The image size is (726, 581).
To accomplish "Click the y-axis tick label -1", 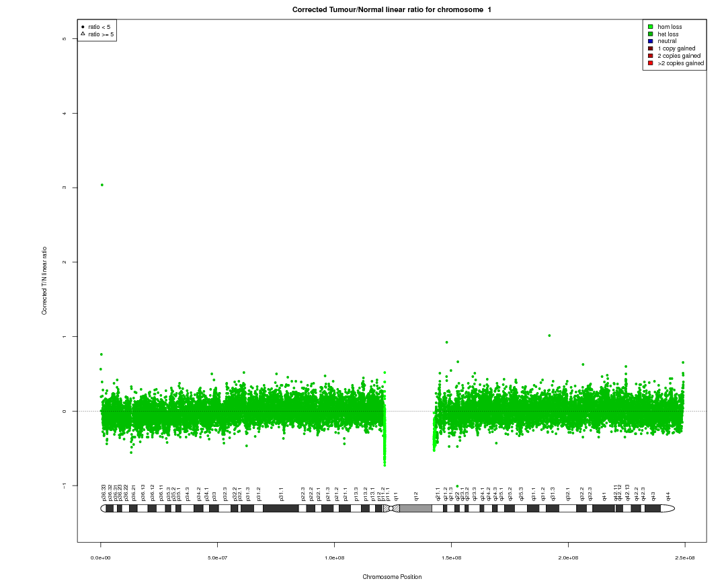I will 64,485.
